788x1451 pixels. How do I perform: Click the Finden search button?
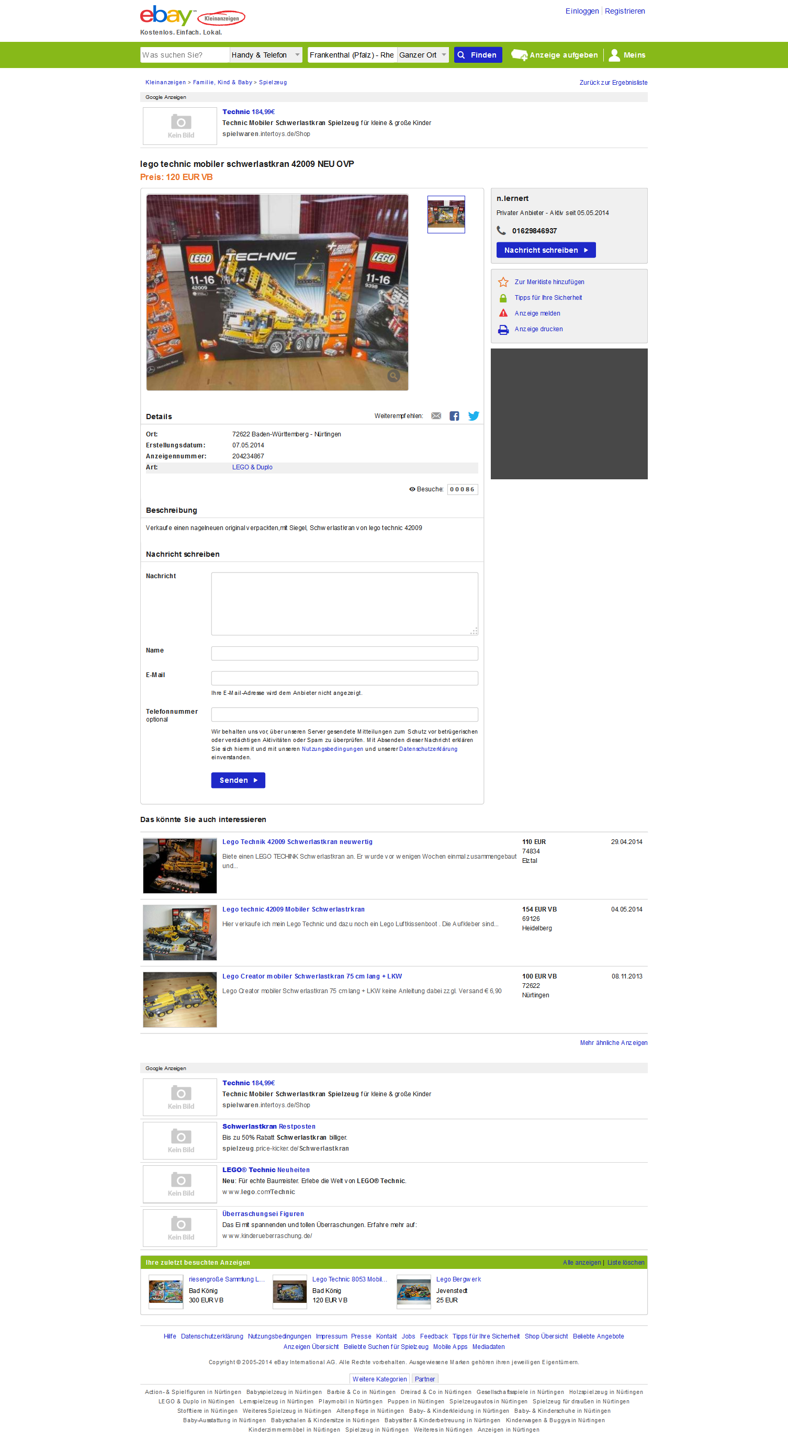(x=478, y=54)
